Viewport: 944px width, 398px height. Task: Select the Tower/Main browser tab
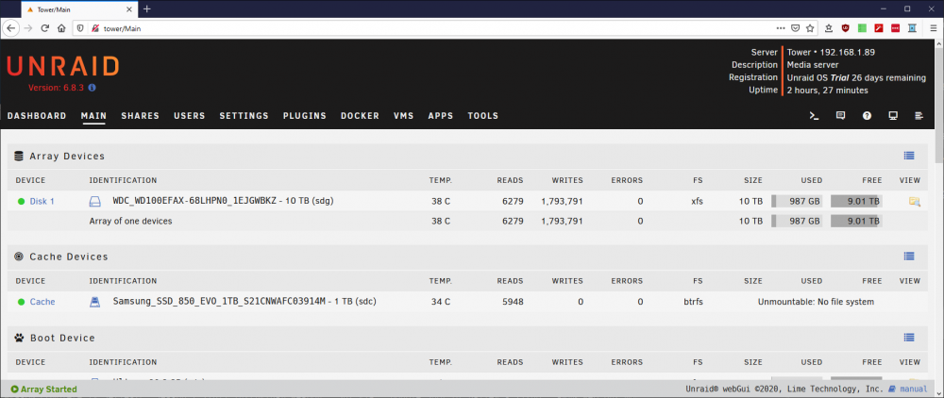click(78, 9)
